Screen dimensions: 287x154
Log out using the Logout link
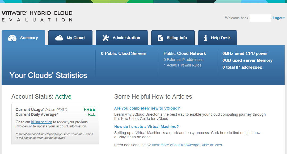278,18
